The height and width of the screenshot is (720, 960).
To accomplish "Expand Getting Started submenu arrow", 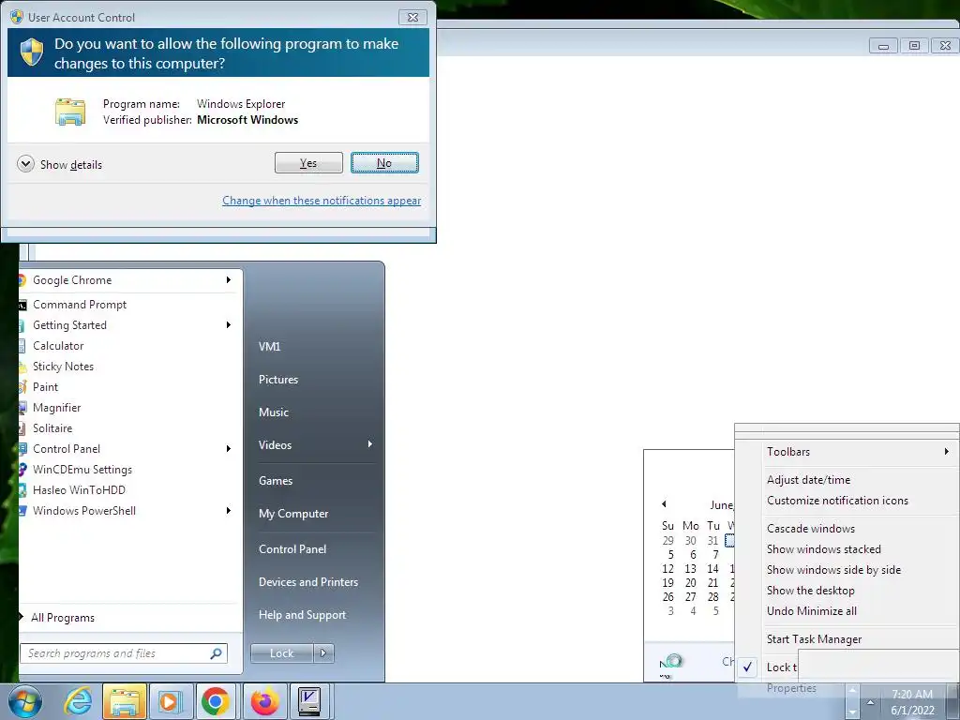I will tap(229, 325).
